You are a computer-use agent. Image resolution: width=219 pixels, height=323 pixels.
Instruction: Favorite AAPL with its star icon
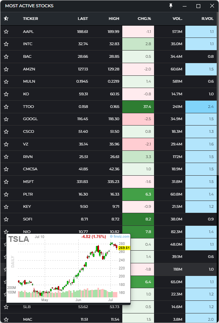coord(6,31)
